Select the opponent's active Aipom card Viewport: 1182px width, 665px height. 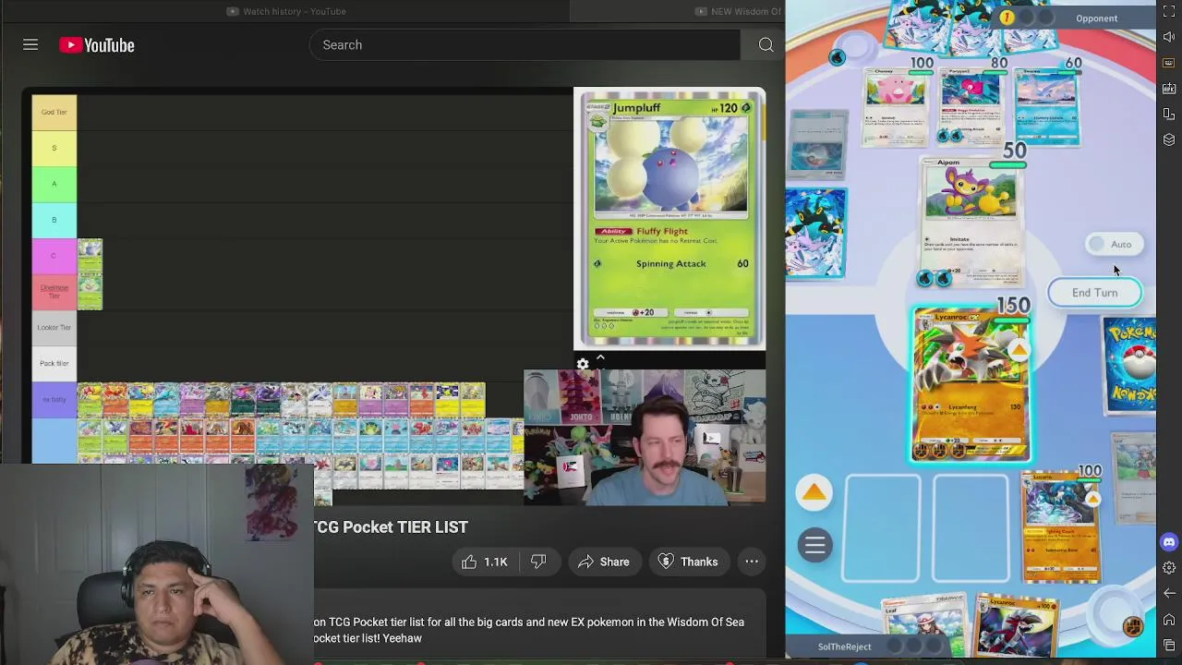click(970, 222)
